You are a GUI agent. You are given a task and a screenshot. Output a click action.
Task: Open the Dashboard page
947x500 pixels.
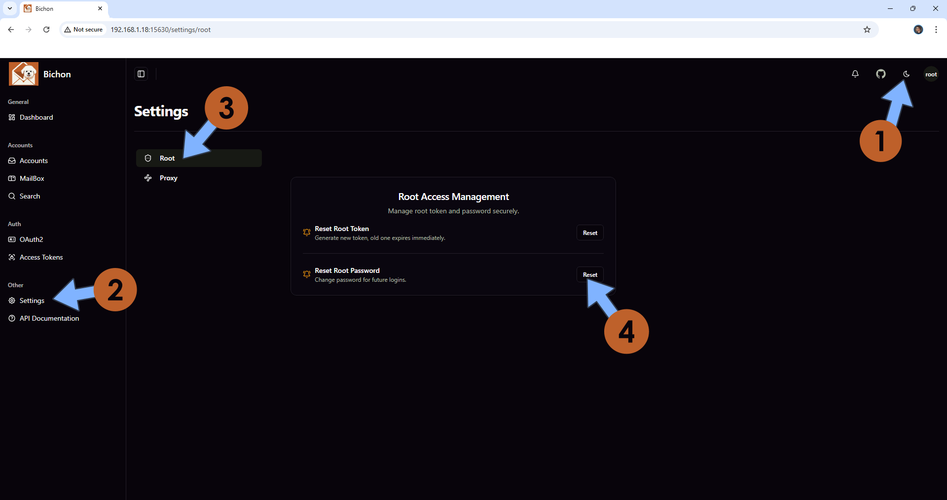(36, 117)
